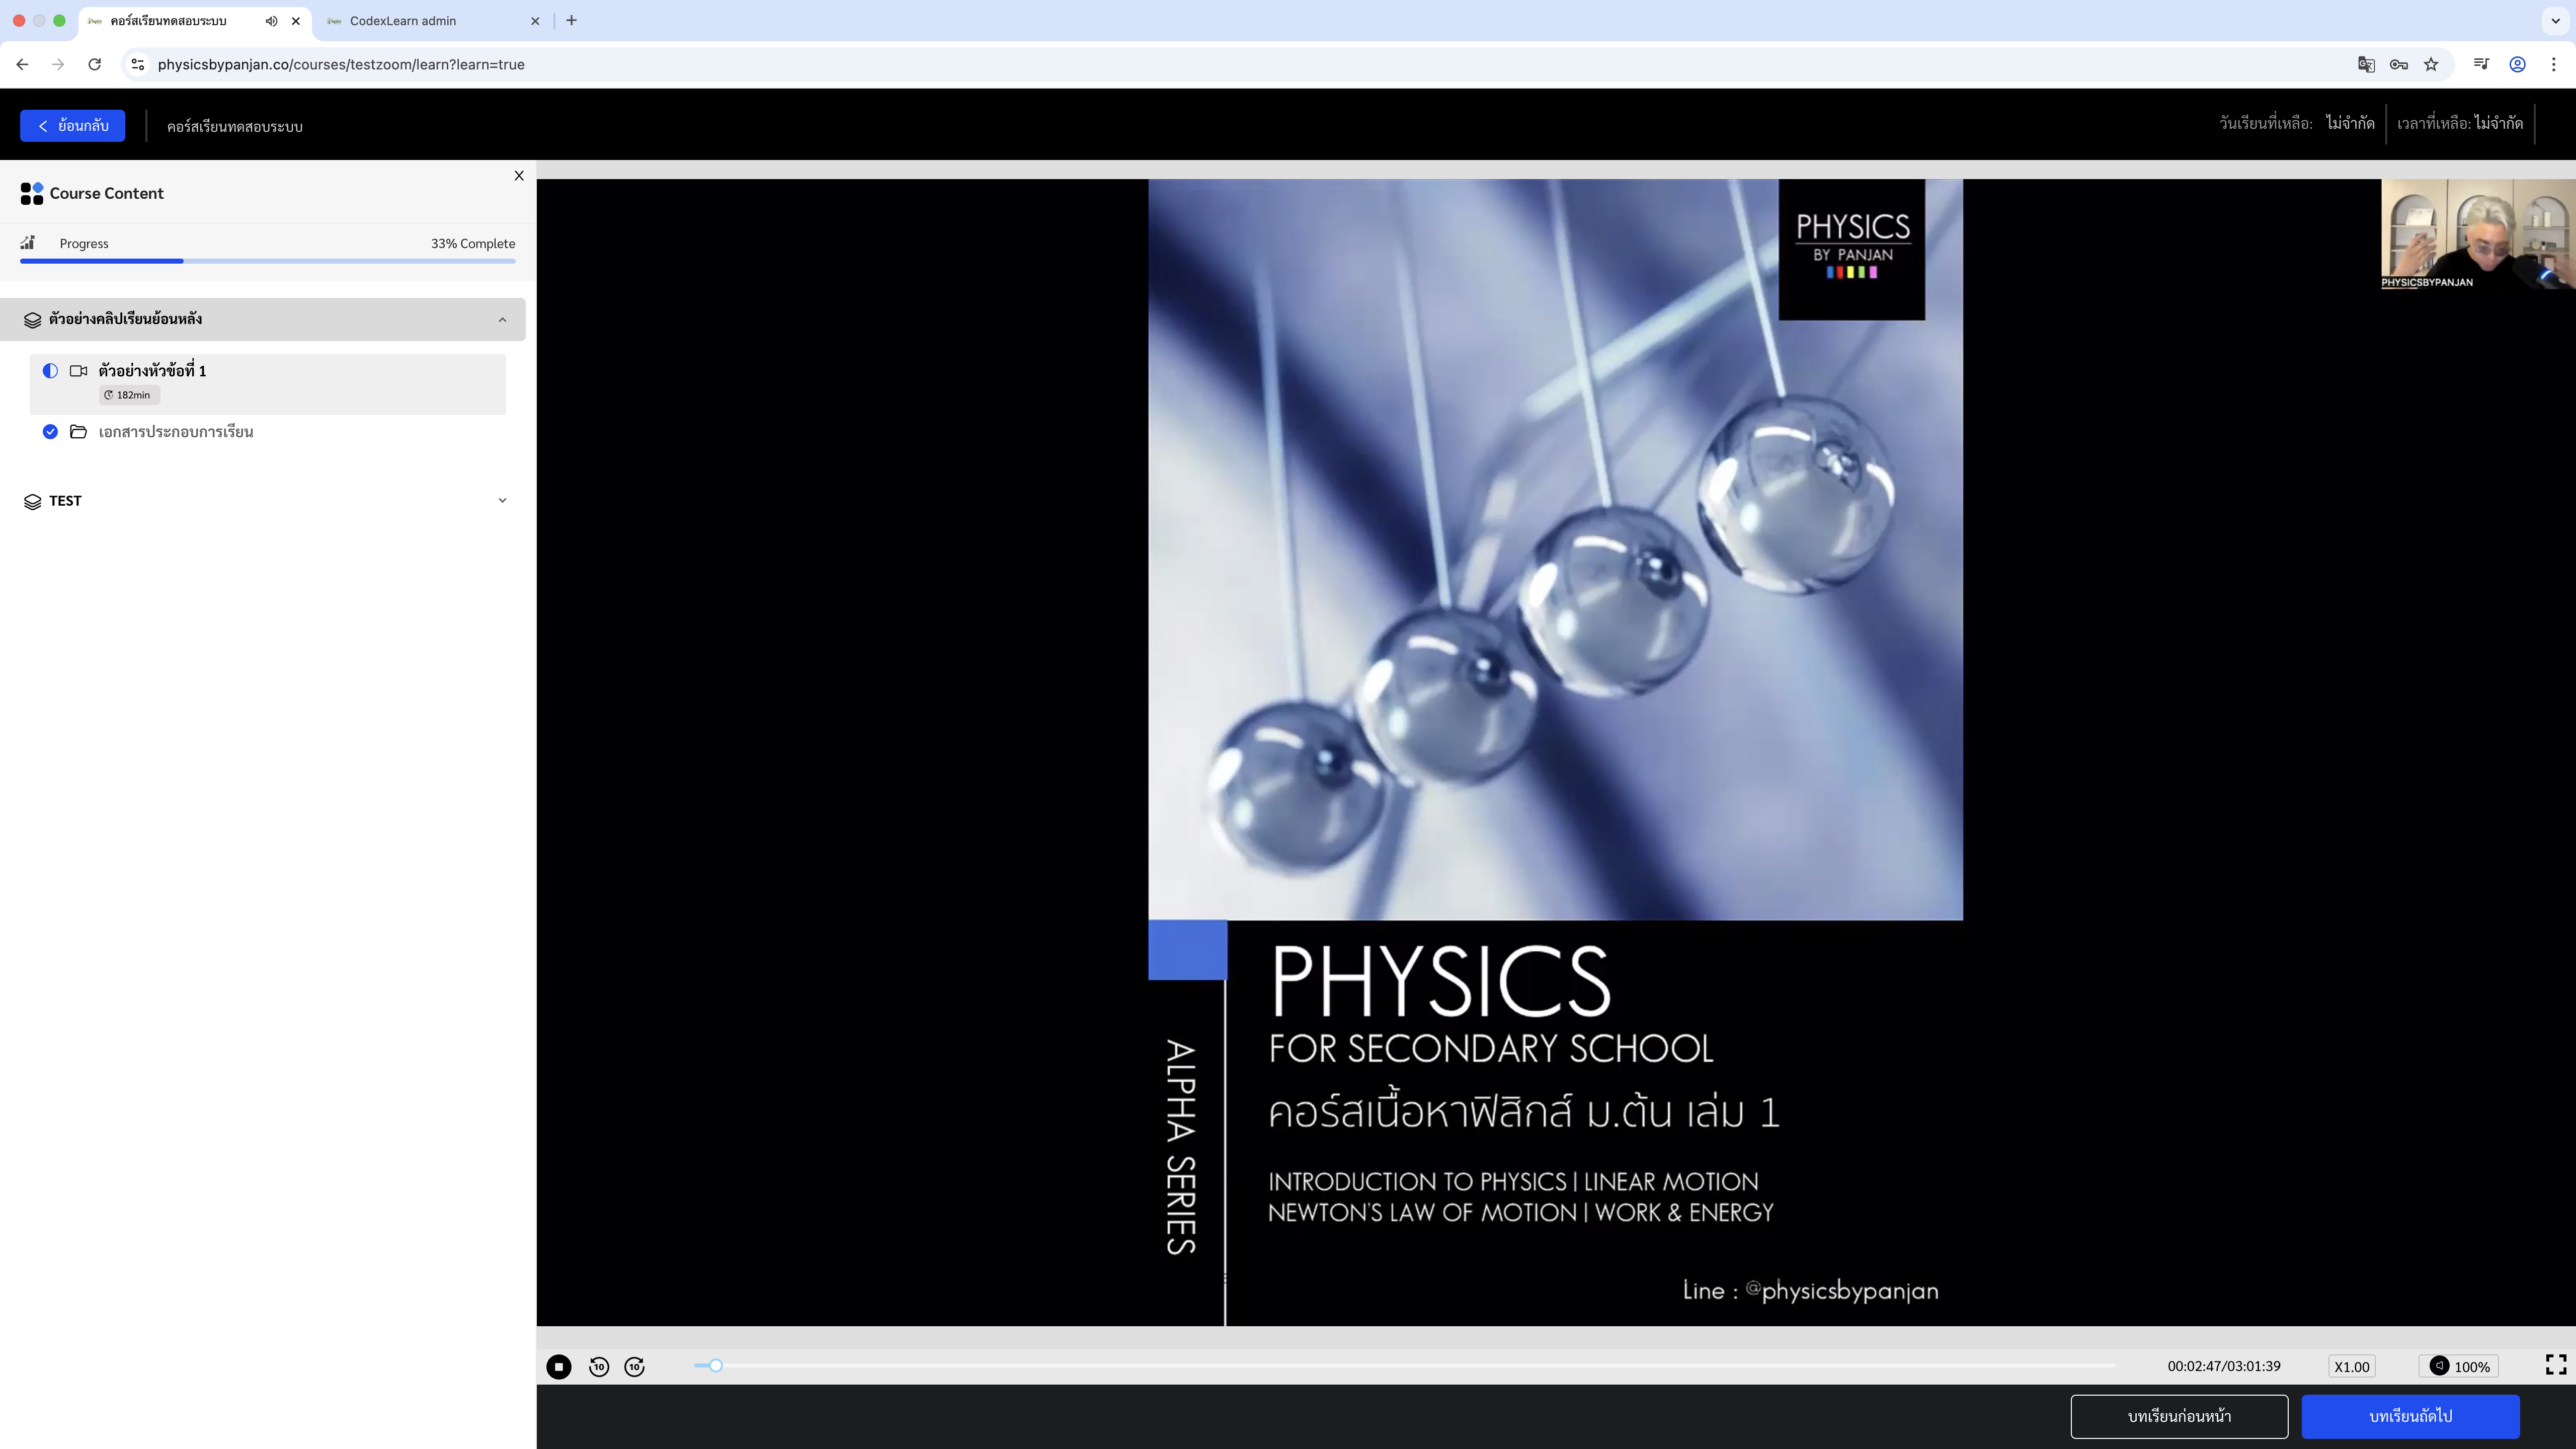The image size is (2576, 1449).
Task: Click the บทเรียนถัดไป next lesson button
Action: coord(2410,1416)
